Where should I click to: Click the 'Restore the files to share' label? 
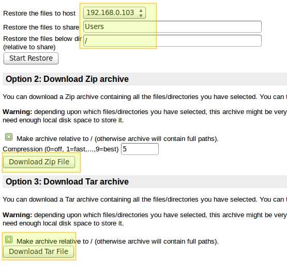pyautogui.click(x=41, y=27)
